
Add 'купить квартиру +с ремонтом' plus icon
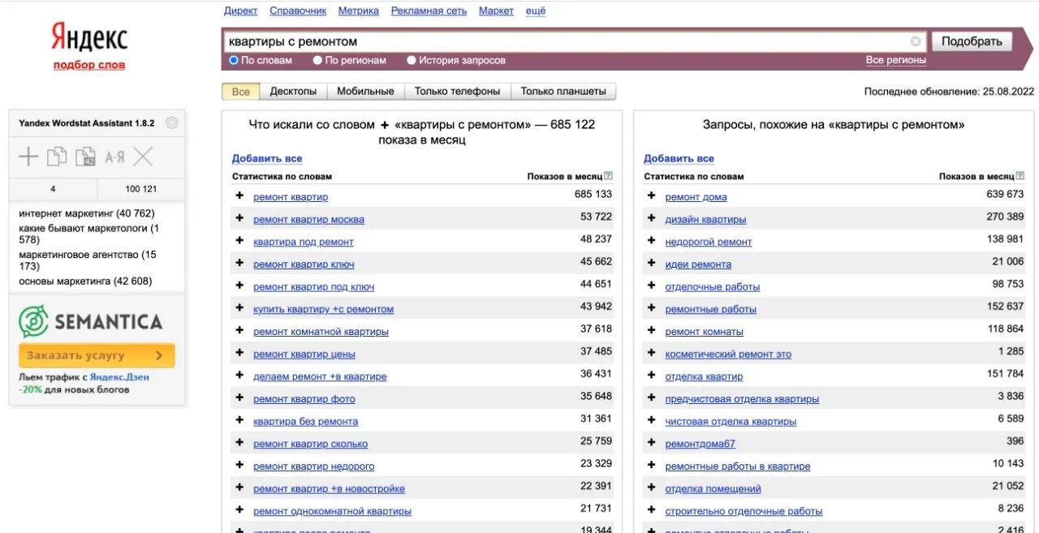click(239, 308)
